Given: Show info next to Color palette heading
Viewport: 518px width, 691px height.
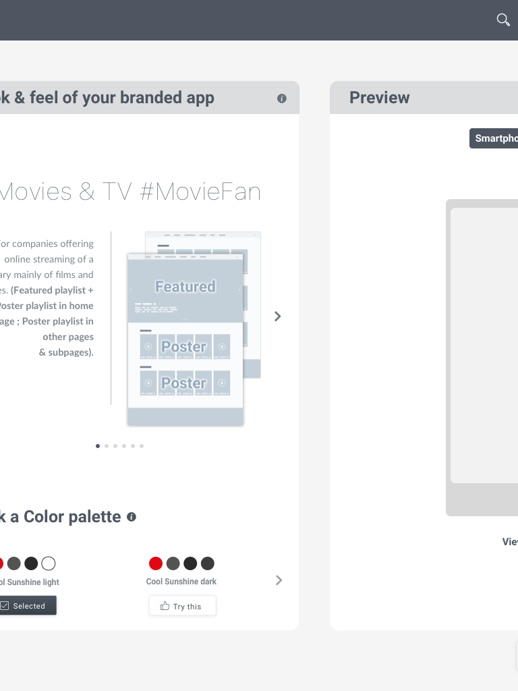Looking at the screenshot, I should click(x=132, y=517).
